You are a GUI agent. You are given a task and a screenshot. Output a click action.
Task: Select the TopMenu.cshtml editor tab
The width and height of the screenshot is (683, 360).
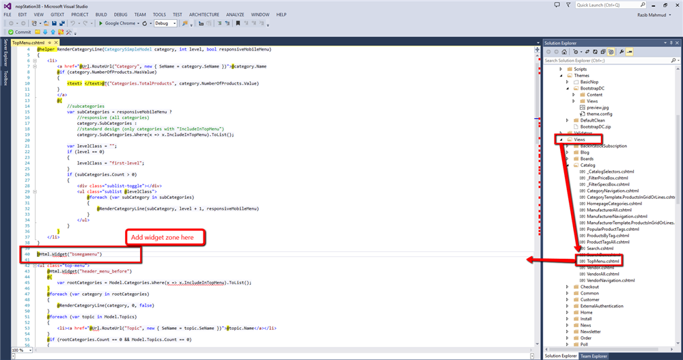28,43
